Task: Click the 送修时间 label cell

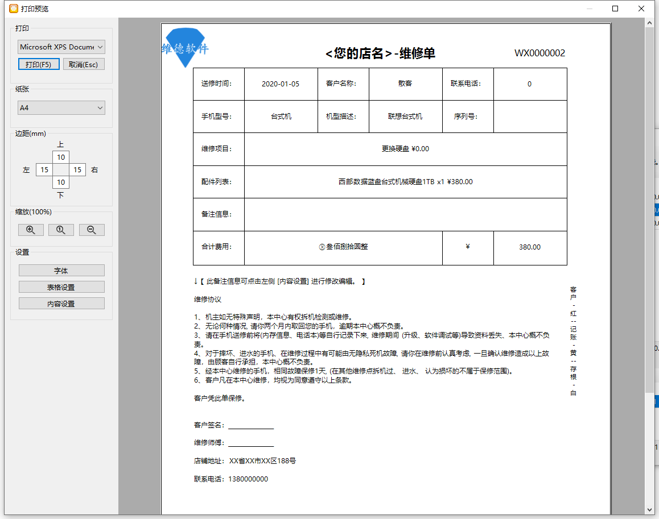Action: click(219, 84)
